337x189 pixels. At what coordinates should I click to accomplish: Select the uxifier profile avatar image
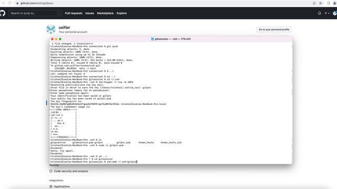[x=51, y=29]
